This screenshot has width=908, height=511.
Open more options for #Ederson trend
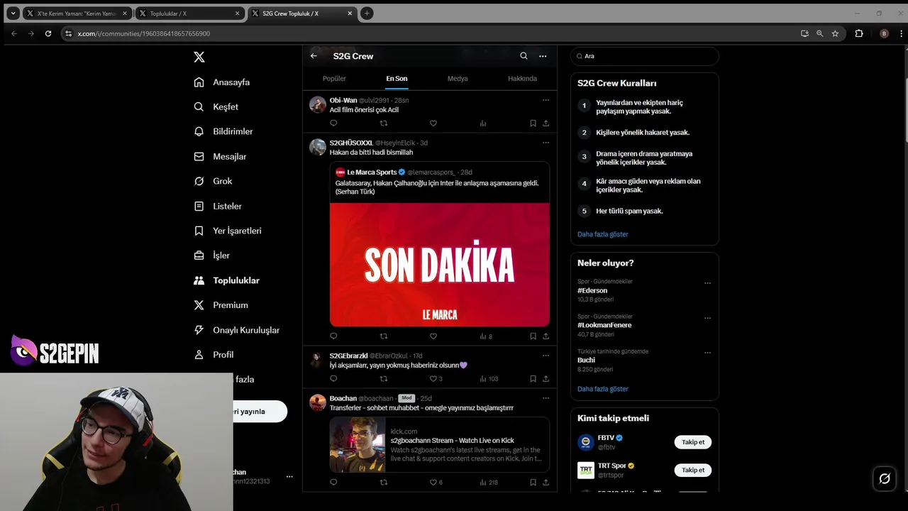(707, 283)
